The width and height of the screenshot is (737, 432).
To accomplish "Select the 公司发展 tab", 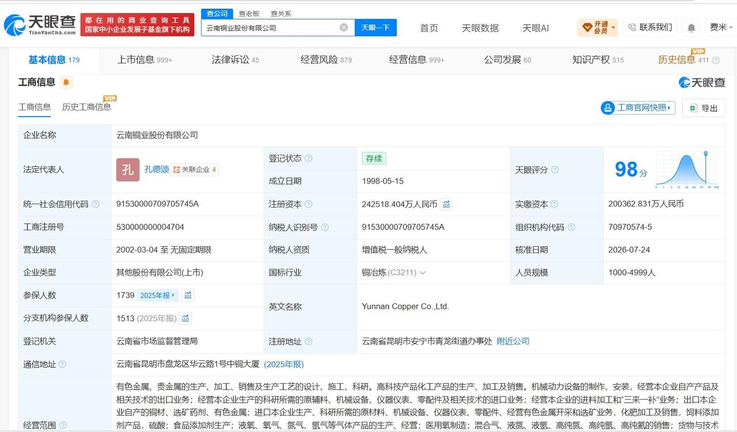I will [x=507, y=60].
